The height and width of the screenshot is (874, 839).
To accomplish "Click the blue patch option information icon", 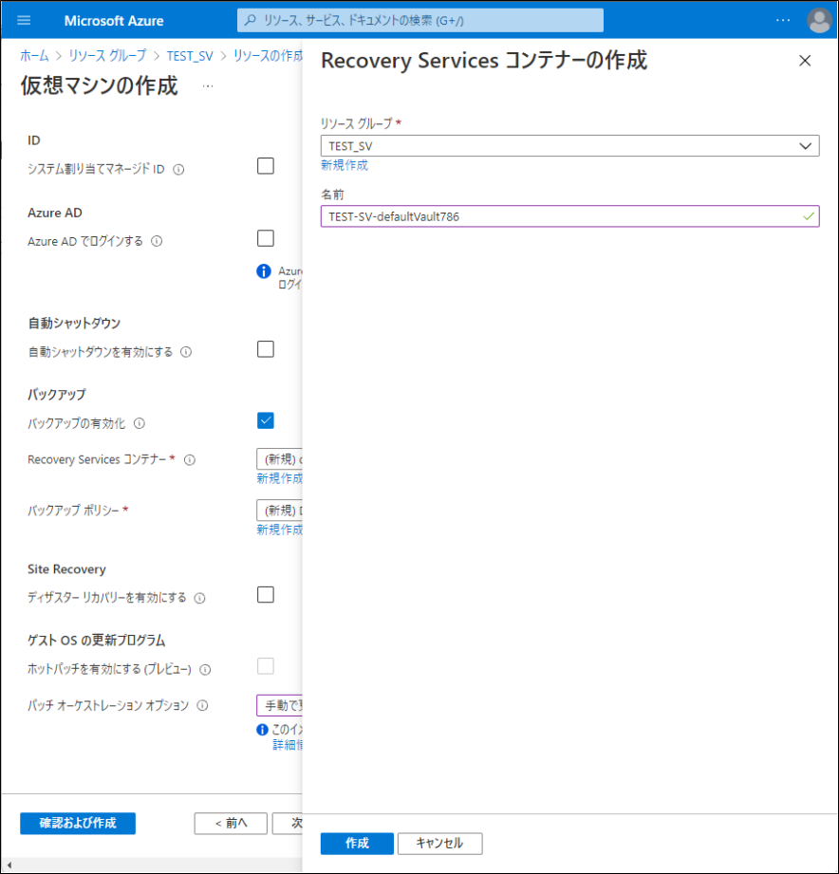I will (262, 730).
